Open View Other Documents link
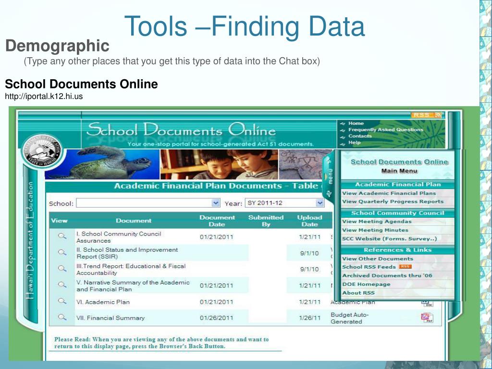 tap(378, 259)
